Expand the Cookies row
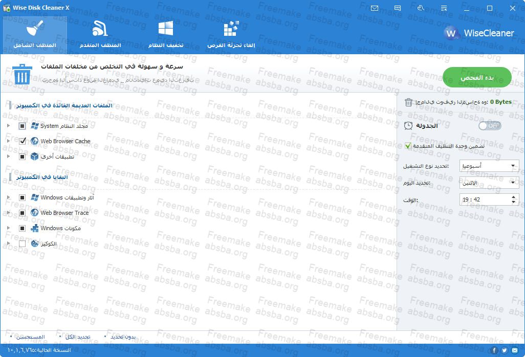Image resolution: width=525 pixels, height=357 pixels. point(8,243)
